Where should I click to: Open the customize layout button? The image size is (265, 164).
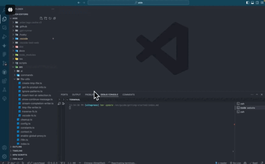click(x=262, y=3)
